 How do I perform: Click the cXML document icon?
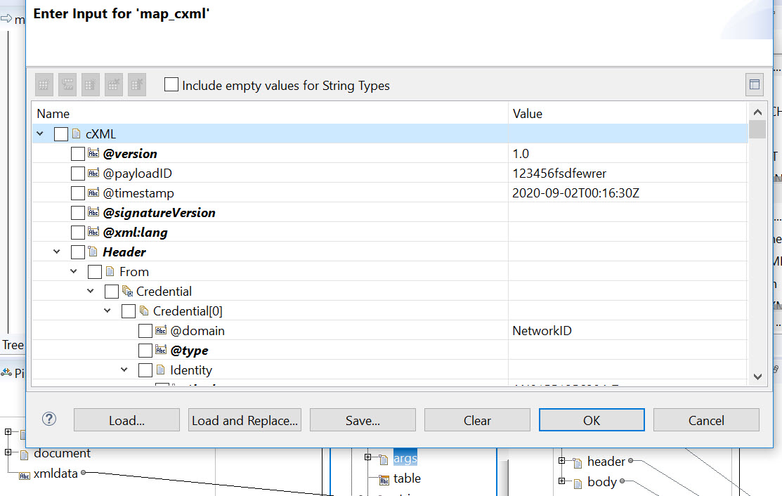coord(77,133)
